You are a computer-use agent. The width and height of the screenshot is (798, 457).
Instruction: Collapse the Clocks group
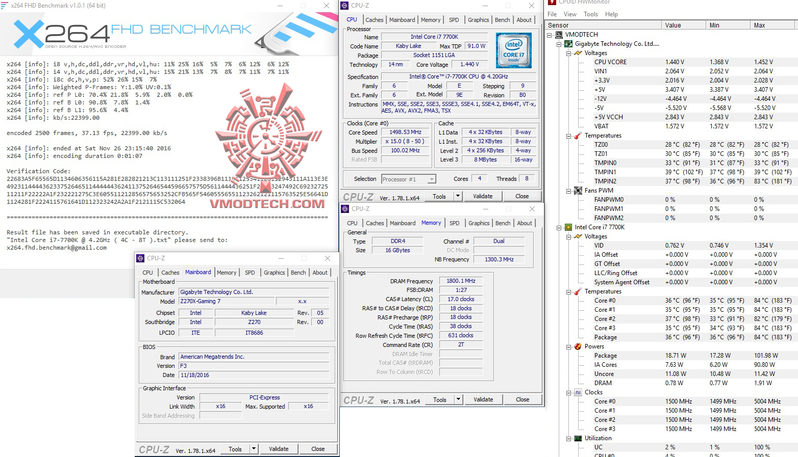point(568,393)
